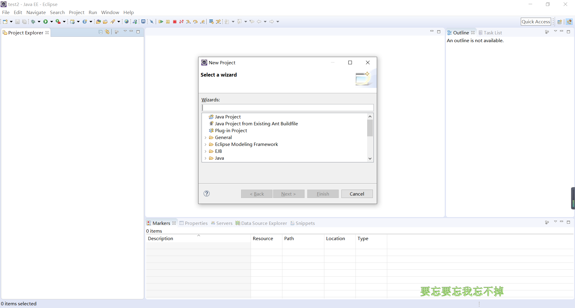Expand the General wizard folder

click(x=205, y=138)
